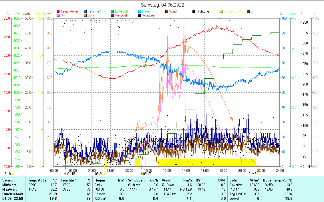Viewport: 324px width, 202px height.
Task: Click the current wind value '4.1'
Action: (189, 199)
